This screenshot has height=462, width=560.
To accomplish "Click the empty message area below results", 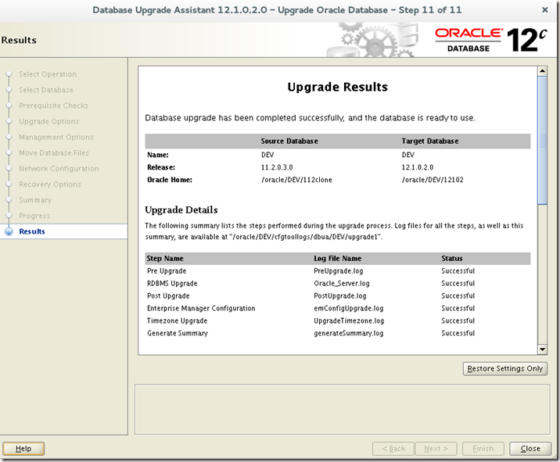I will (x=342, y=409).
